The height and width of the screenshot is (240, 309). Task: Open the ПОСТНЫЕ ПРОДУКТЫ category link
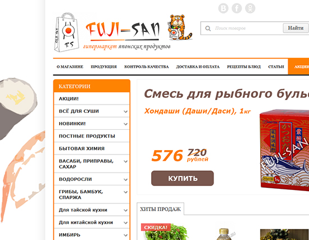87,136
